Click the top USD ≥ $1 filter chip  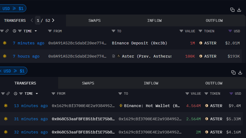tap(13, 9)
